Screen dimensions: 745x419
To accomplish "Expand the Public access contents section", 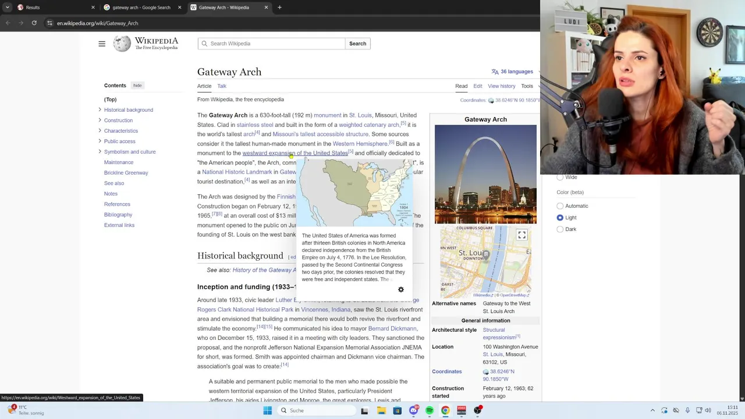I will (x=100, y=141).
